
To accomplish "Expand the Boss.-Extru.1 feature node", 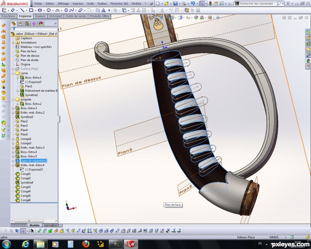I will pyautogui.click(x=18, y=77).
